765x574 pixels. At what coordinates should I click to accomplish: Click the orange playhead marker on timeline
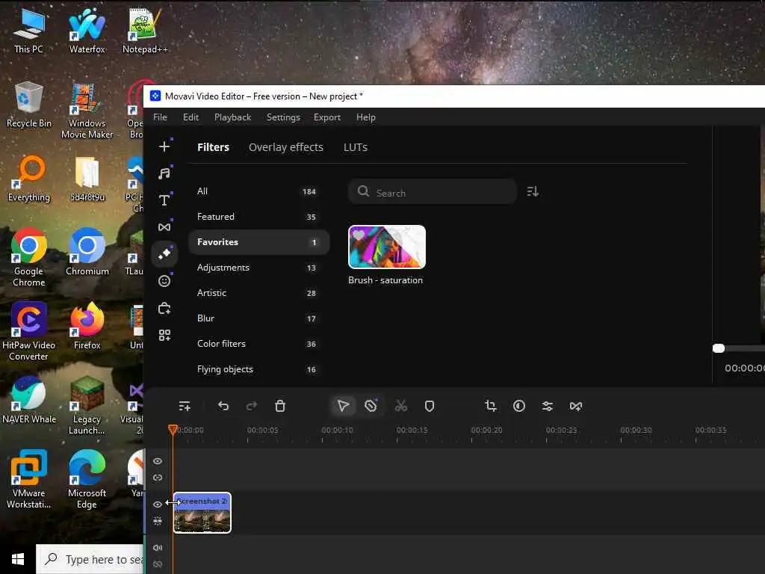pos(173,430)
